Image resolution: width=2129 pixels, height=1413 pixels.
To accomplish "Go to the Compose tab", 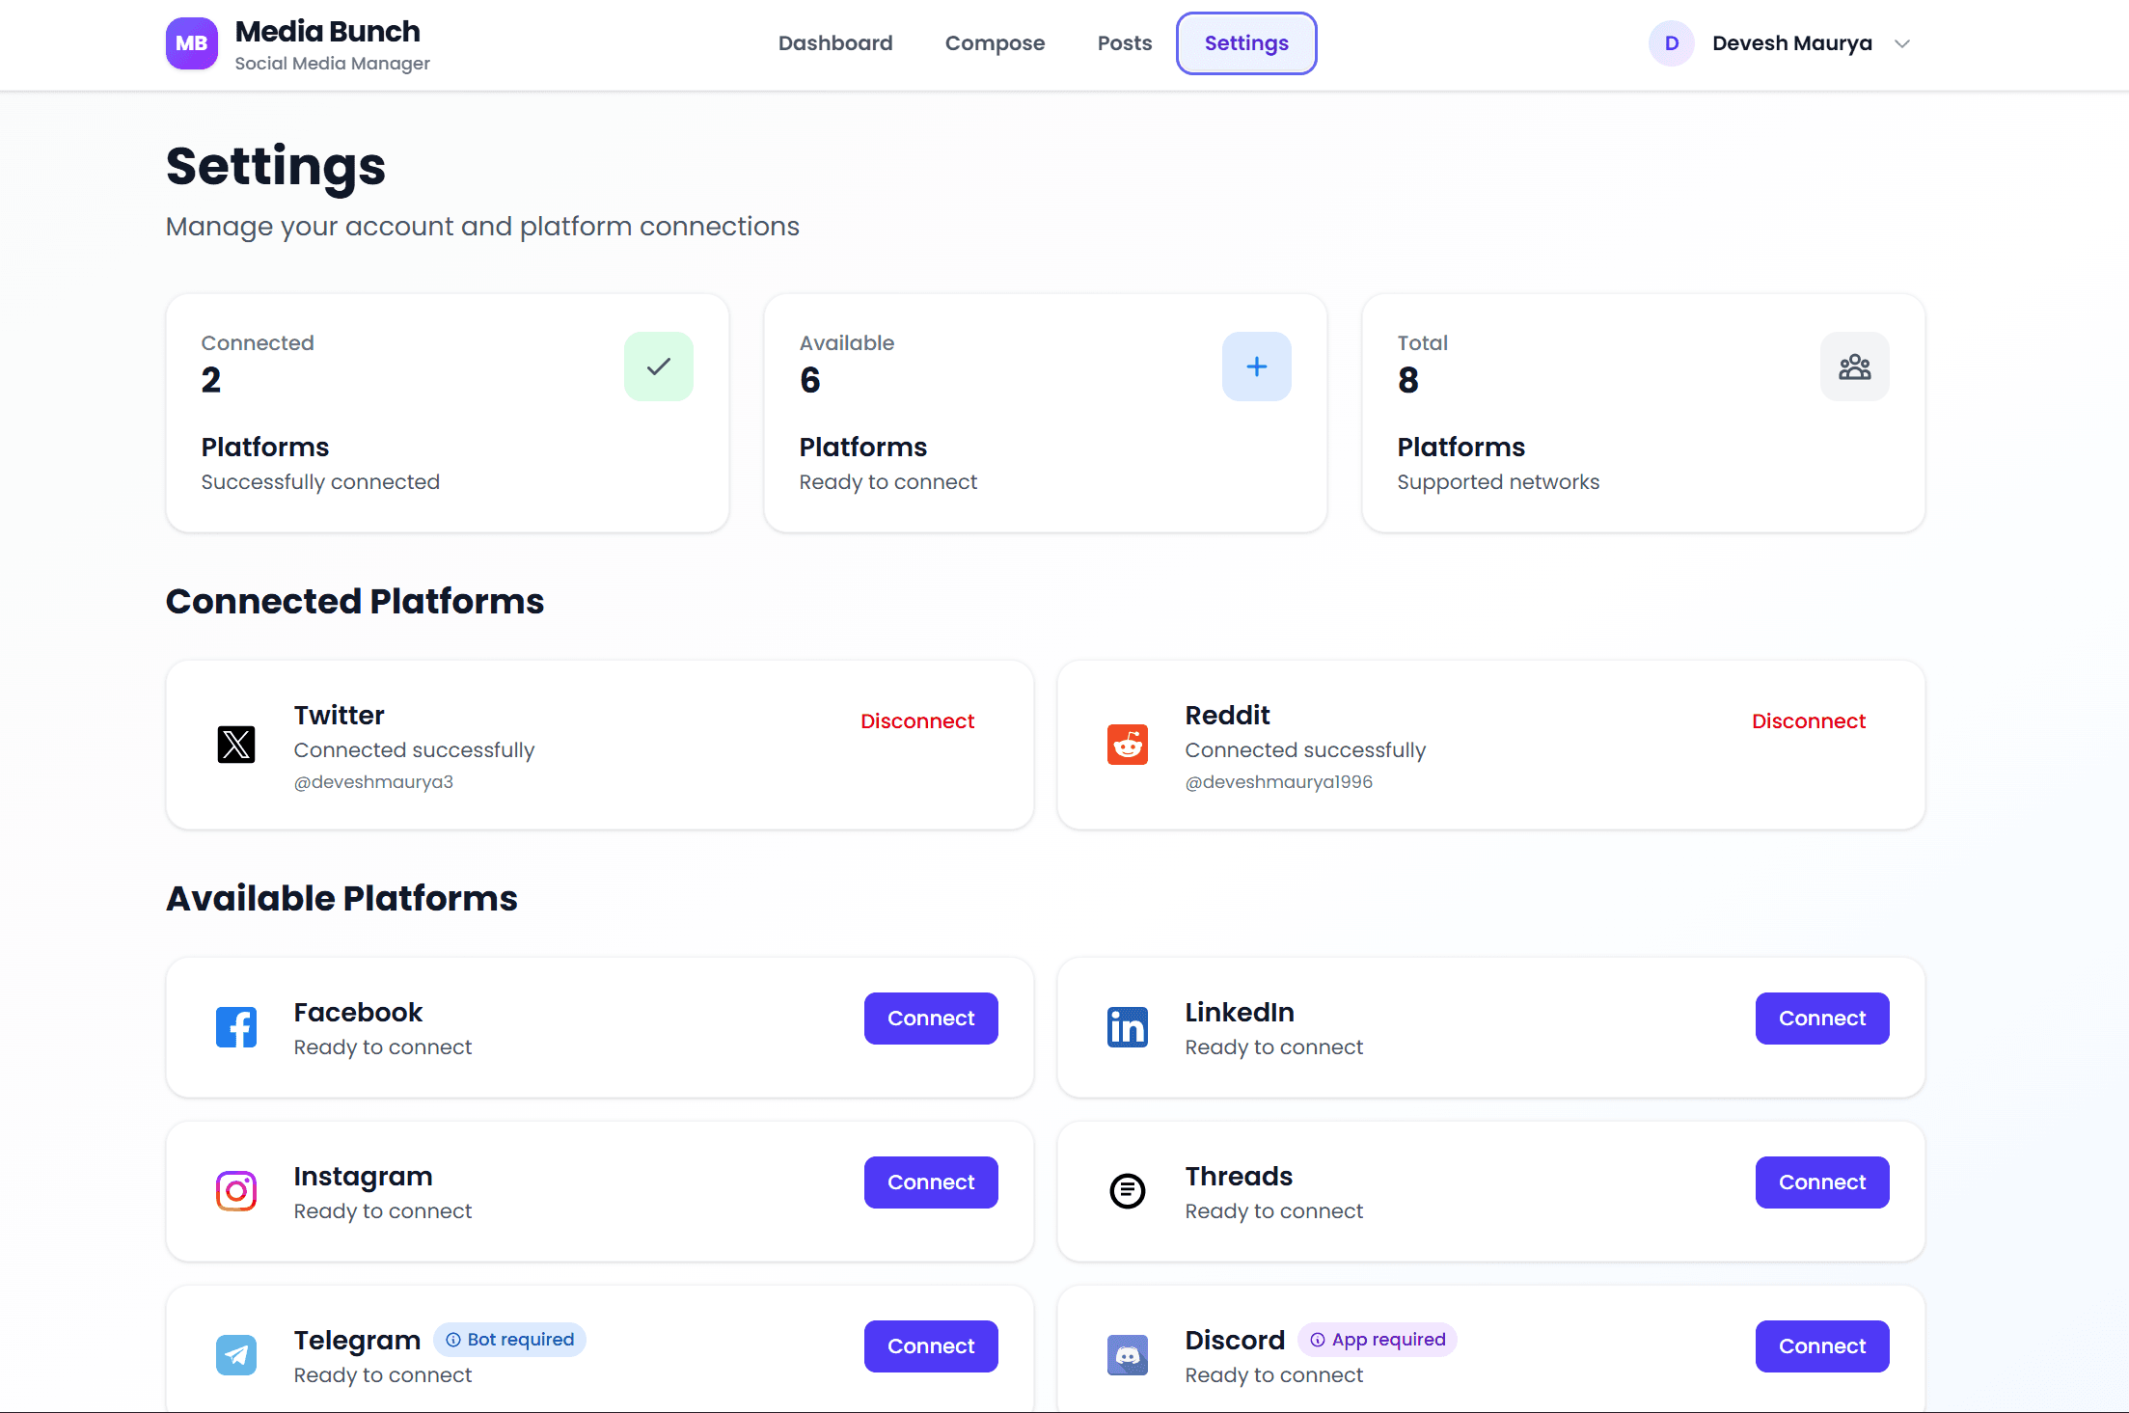I will pyautogui.click(x=995, y=43).
